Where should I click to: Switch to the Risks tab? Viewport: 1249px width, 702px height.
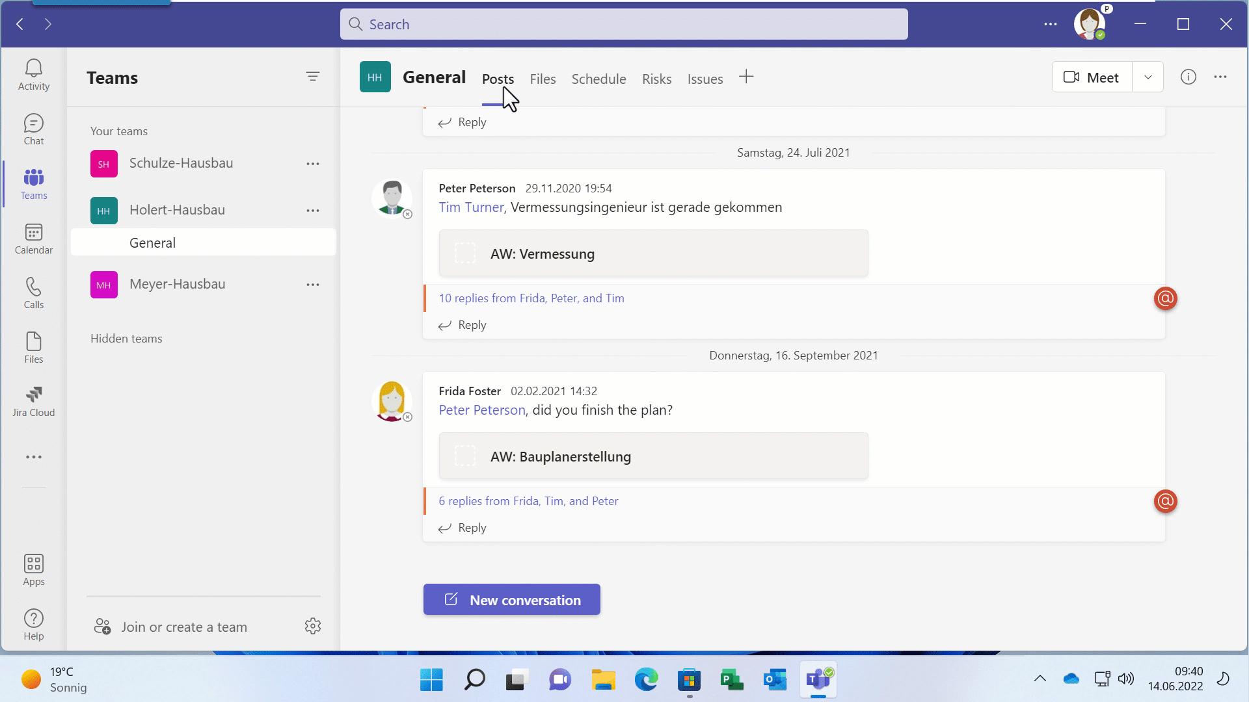coord(656,79)
